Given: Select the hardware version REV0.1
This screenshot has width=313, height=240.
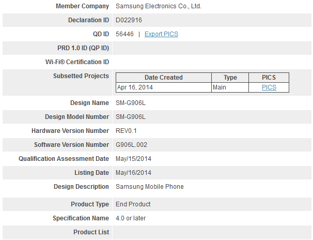Looking at the screenshot, I should (126, 131).
